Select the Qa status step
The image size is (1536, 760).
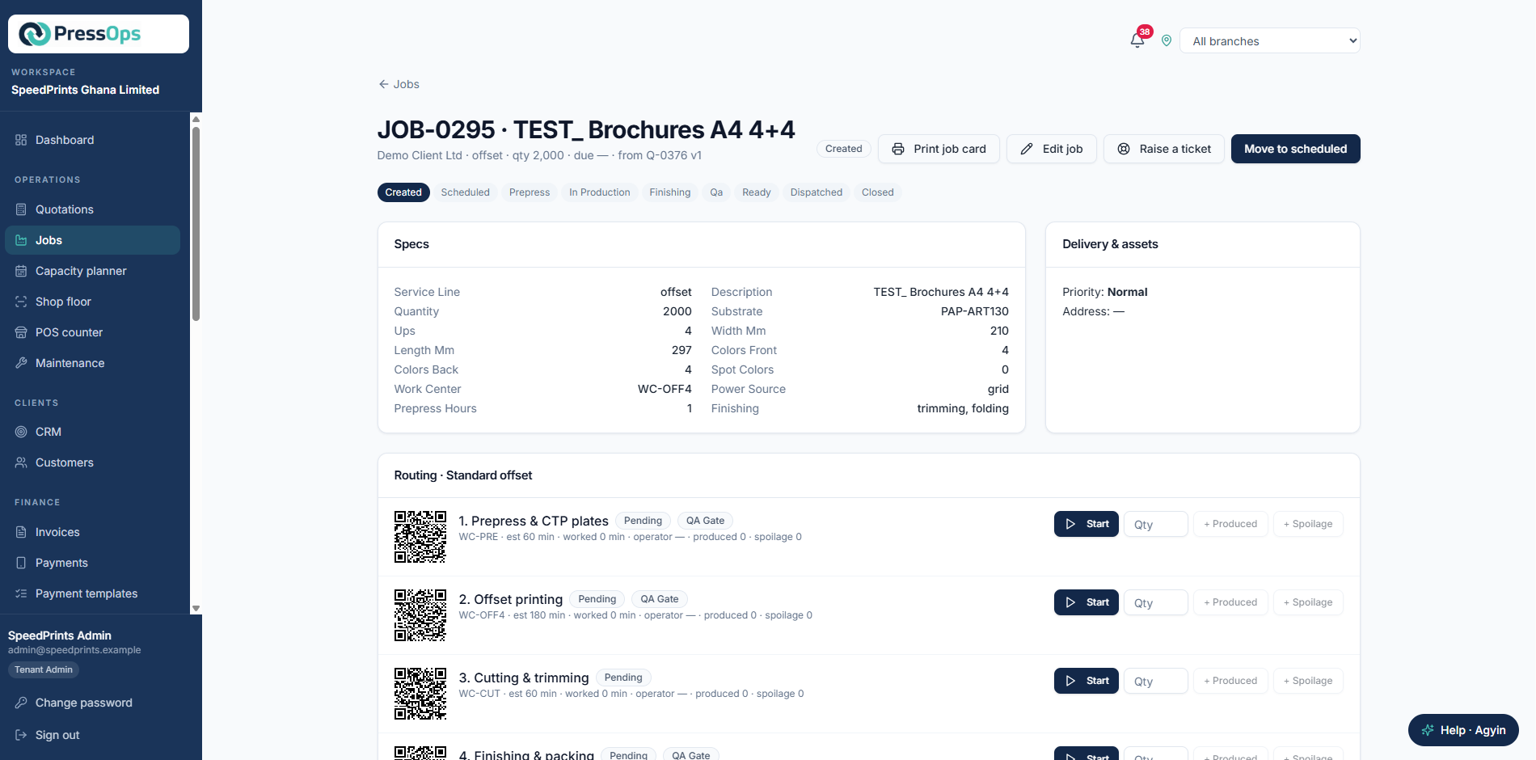point(716,192)
